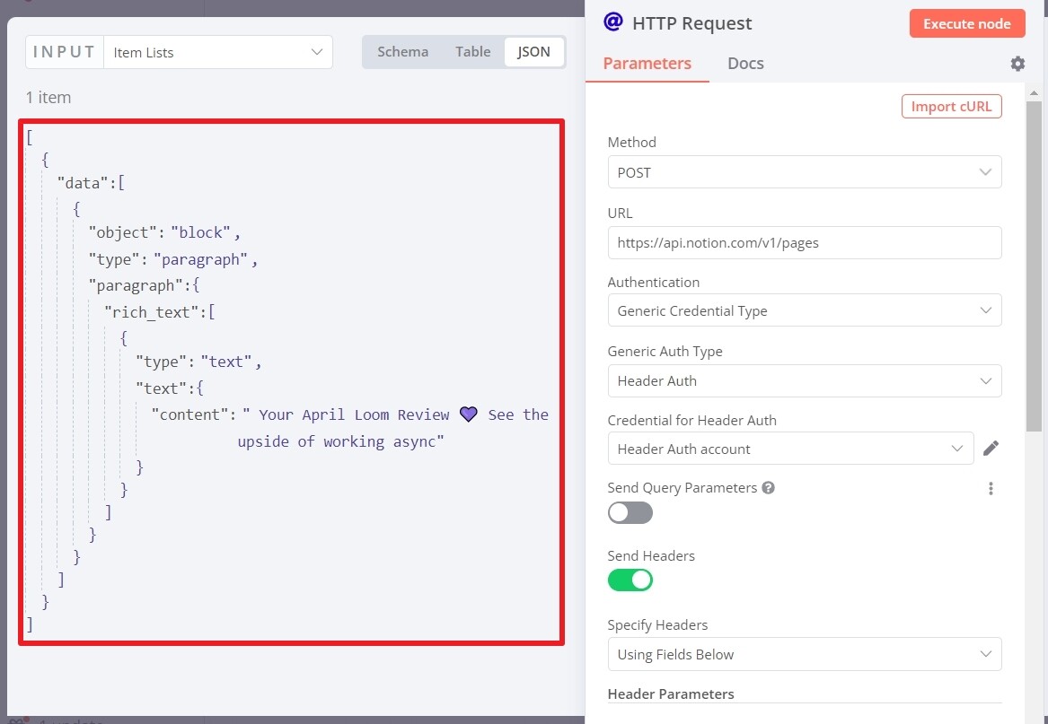The width and height of the screenshot is (1048, 724).
Task: Click the question mark beside Send Query Parameters
Action: point(768,488)
